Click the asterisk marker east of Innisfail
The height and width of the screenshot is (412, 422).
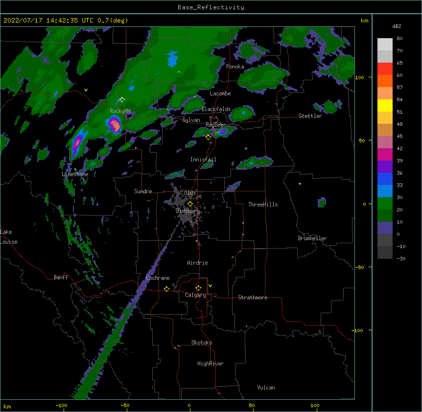coord(246,148)
